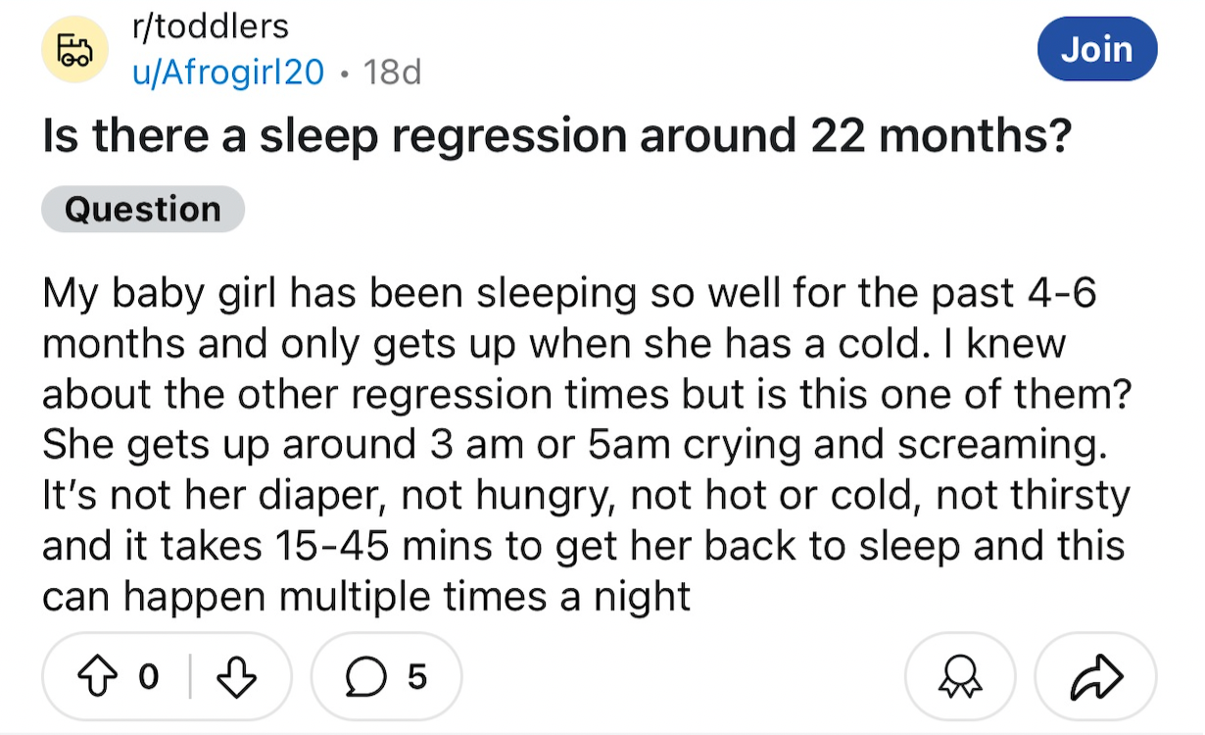The image size is (1205, 735).
Task: Join the r/toddlers community
Action: coord(1096,48)
